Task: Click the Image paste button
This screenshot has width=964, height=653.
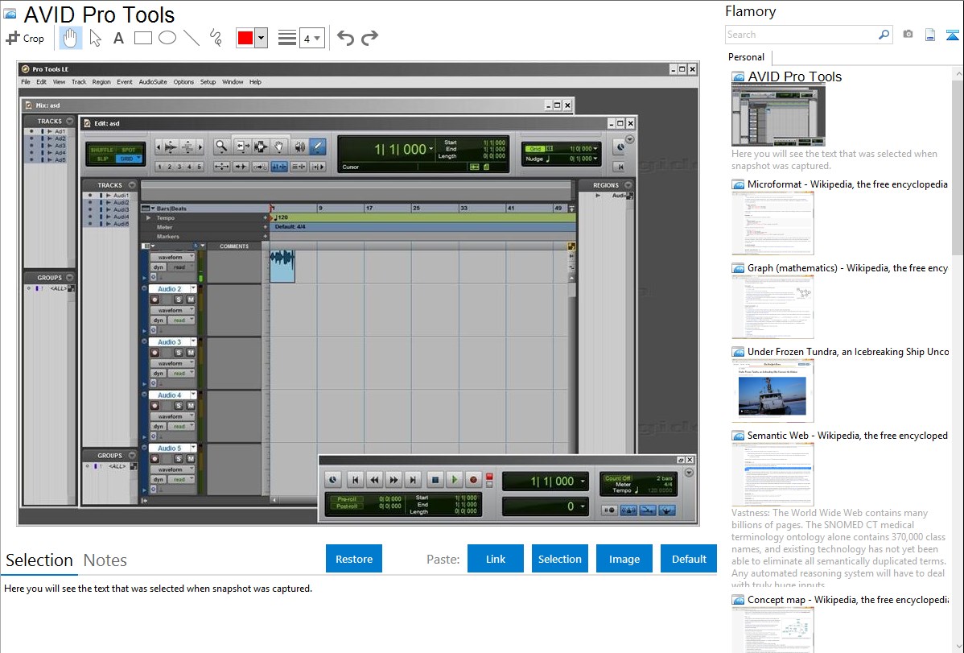Action: click(x=624, y=559)
